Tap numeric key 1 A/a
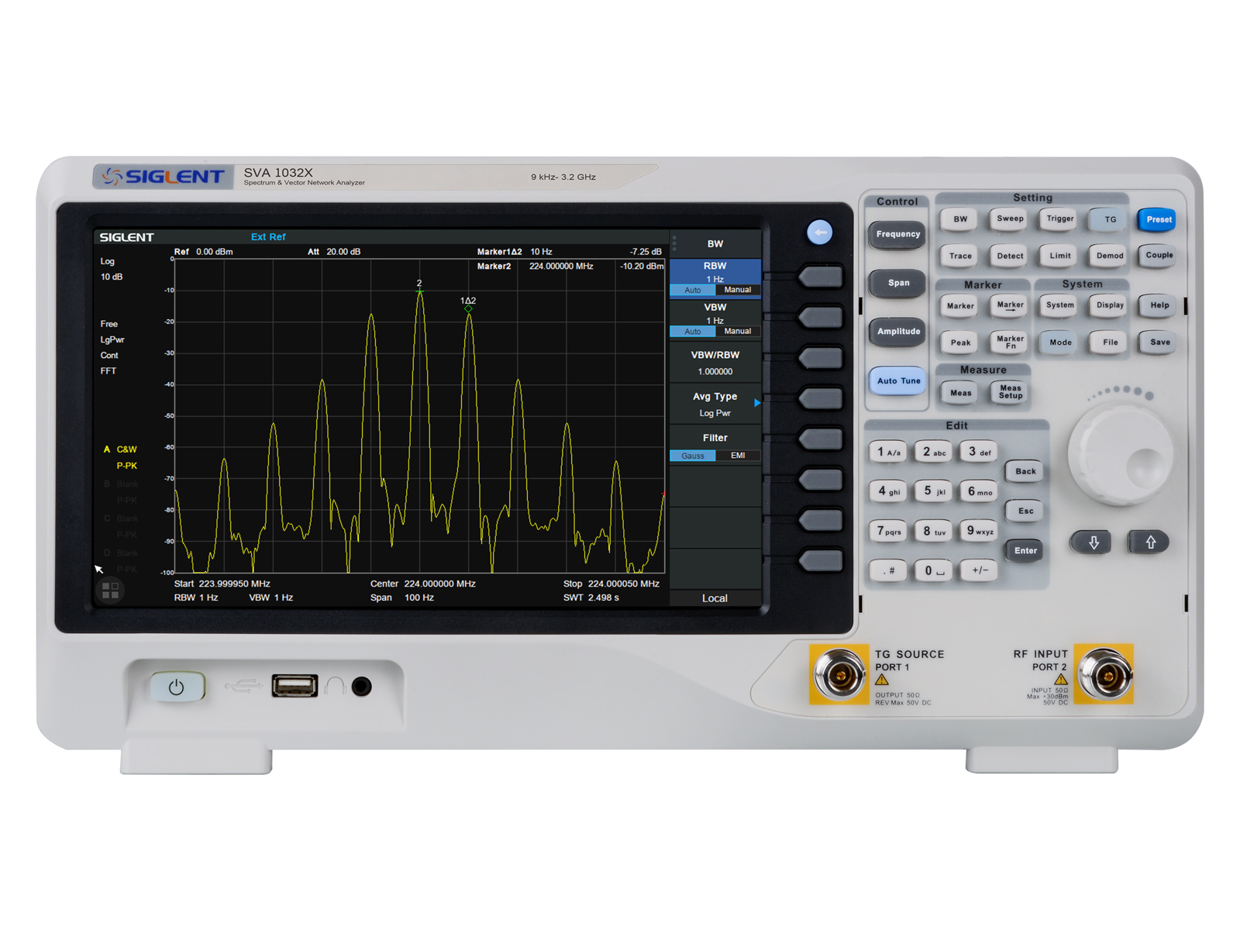The height and width of the screenshot is (930, 1240). click(x=888, y=452)
